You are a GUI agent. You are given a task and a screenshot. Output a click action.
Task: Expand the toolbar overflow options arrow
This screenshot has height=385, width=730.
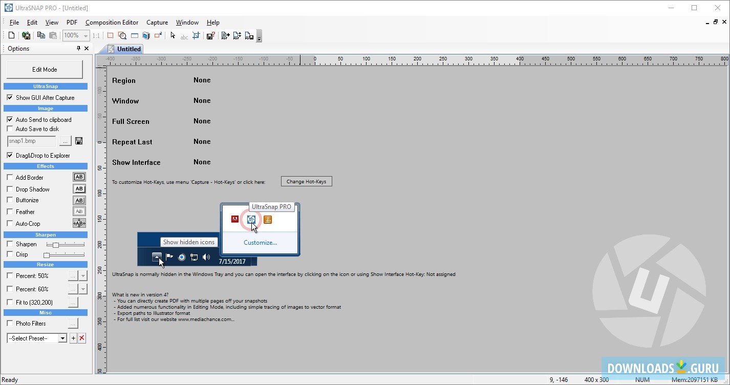[259, 37]
